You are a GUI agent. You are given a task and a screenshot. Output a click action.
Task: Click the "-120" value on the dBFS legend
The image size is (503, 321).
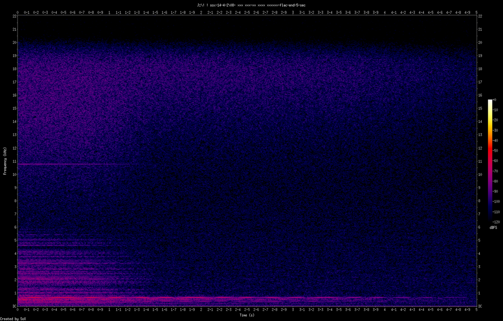pyautogui.click(x=496, y=222)
